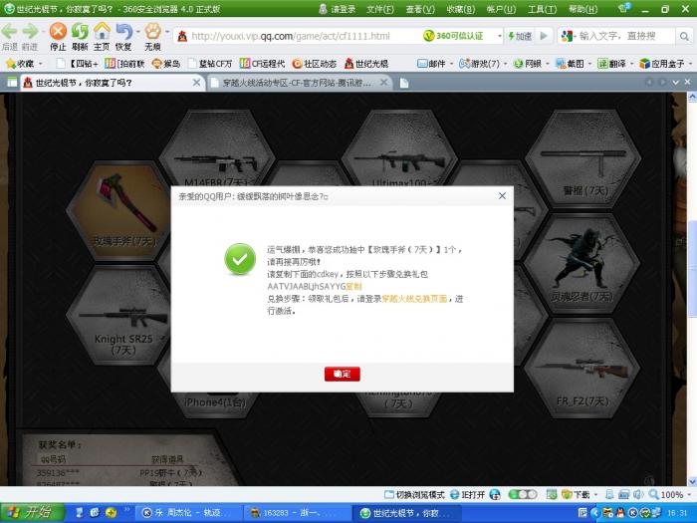Open the 邮件 mail dropdown
This screenshot has height=523, width=697.
click(x=435, y=64)
